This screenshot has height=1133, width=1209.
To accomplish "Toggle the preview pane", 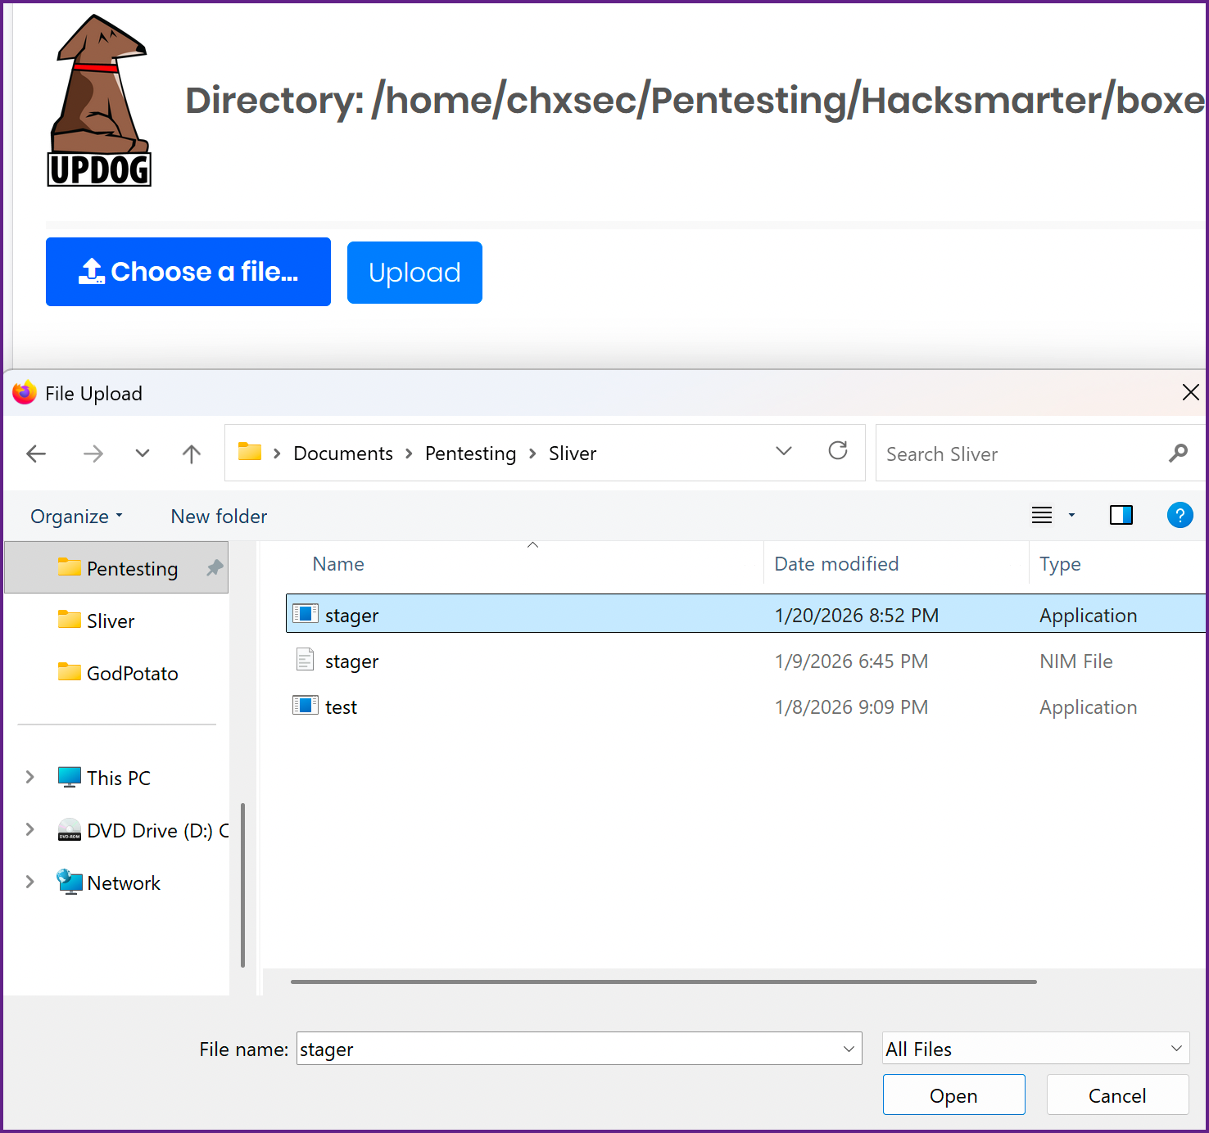I will 1121,515.
